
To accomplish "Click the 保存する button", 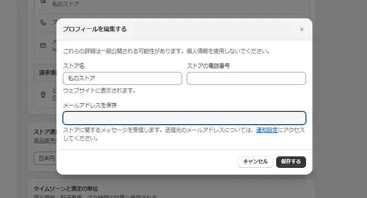I will 291,162.
